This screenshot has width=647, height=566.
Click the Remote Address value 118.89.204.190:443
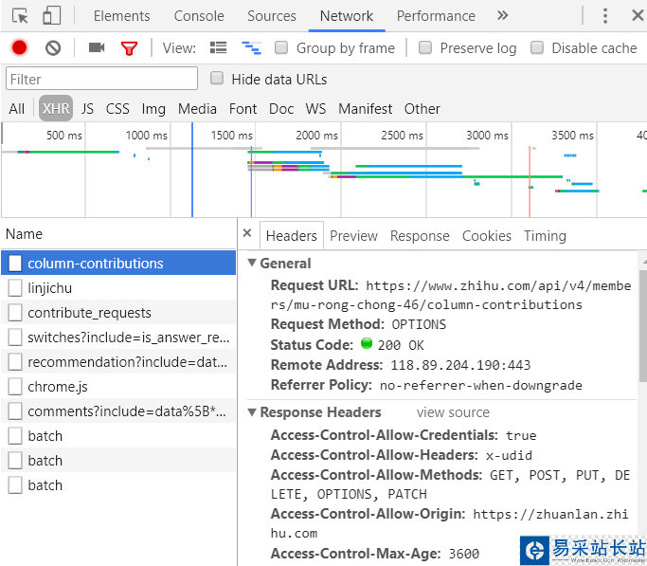(460, 365)
